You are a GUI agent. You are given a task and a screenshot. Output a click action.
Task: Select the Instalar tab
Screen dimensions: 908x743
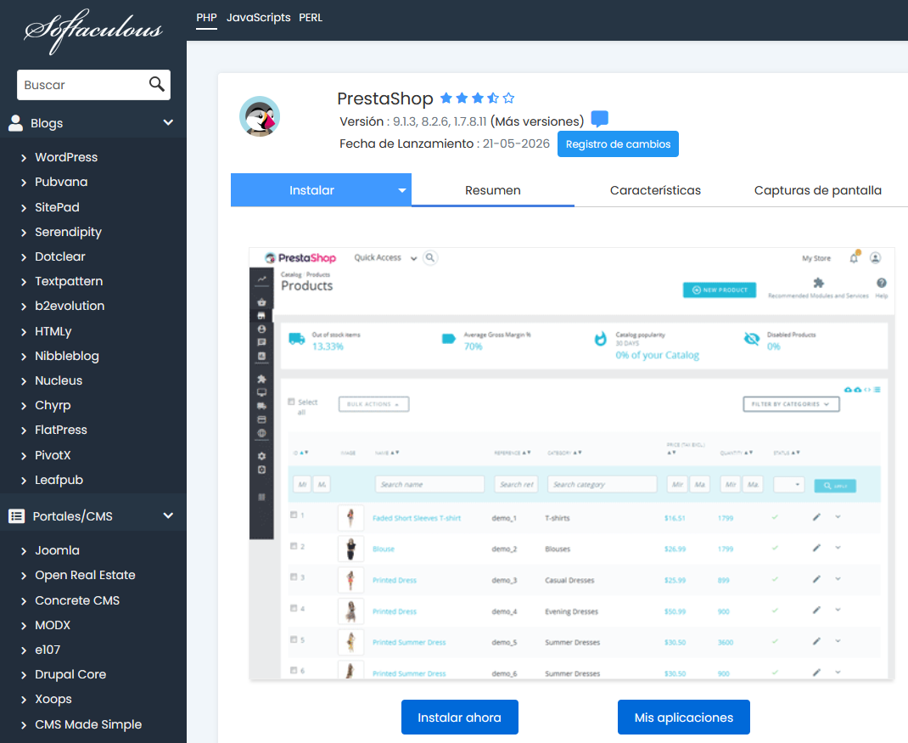click(311, 190)
